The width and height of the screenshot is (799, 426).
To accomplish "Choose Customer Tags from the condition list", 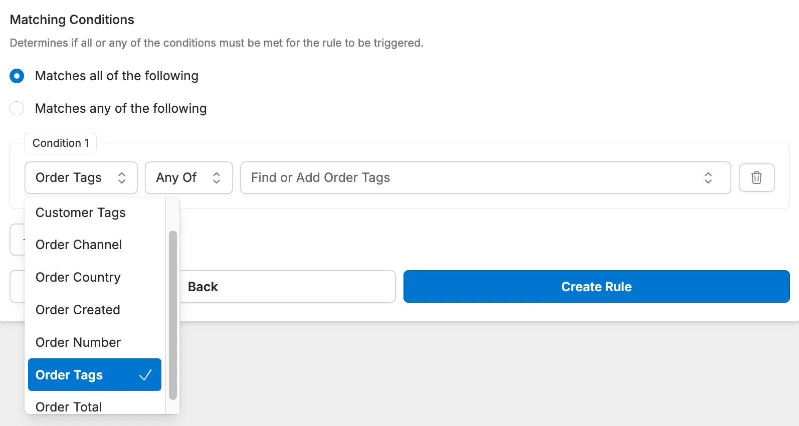I will click(81, 212).
